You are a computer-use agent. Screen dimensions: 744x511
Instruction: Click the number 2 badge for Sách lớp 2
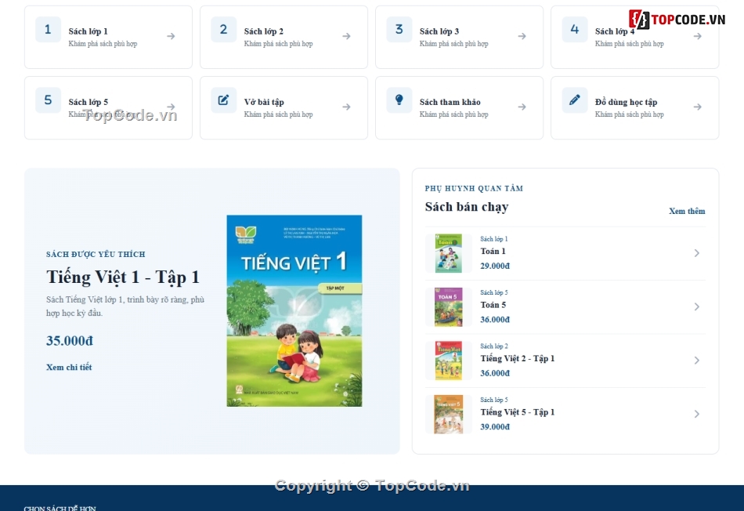click(x=223, y=30)
